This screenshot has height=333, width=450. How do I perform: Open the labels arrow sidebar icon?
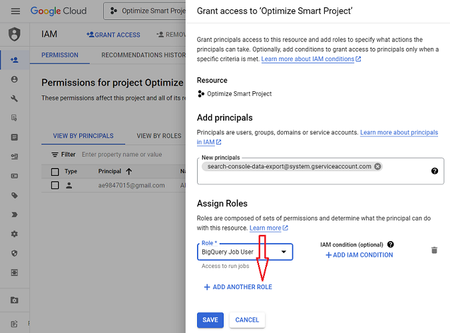15,214
